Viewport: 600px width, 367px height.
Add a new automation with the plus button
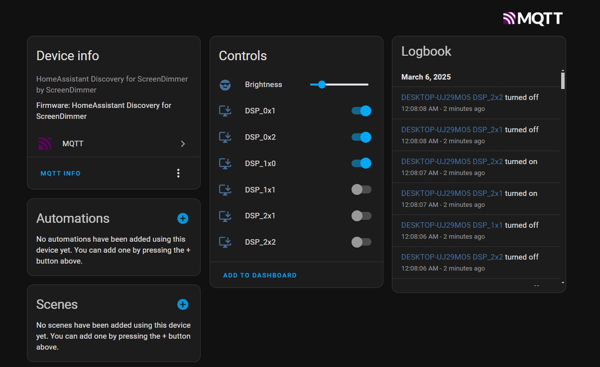[x=182, y=218]
